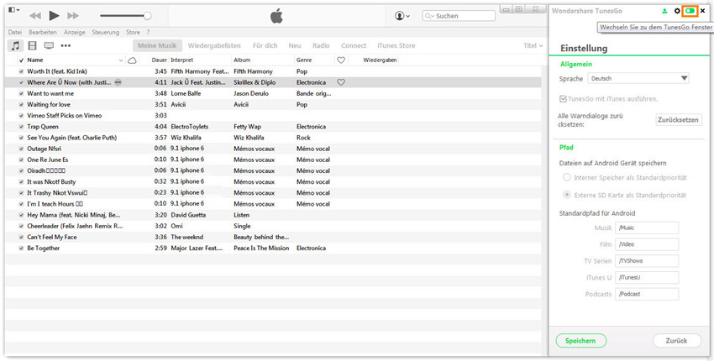Open the Steuerung menu
This screenshot has width=714, height=361.
tap(106, 32)
